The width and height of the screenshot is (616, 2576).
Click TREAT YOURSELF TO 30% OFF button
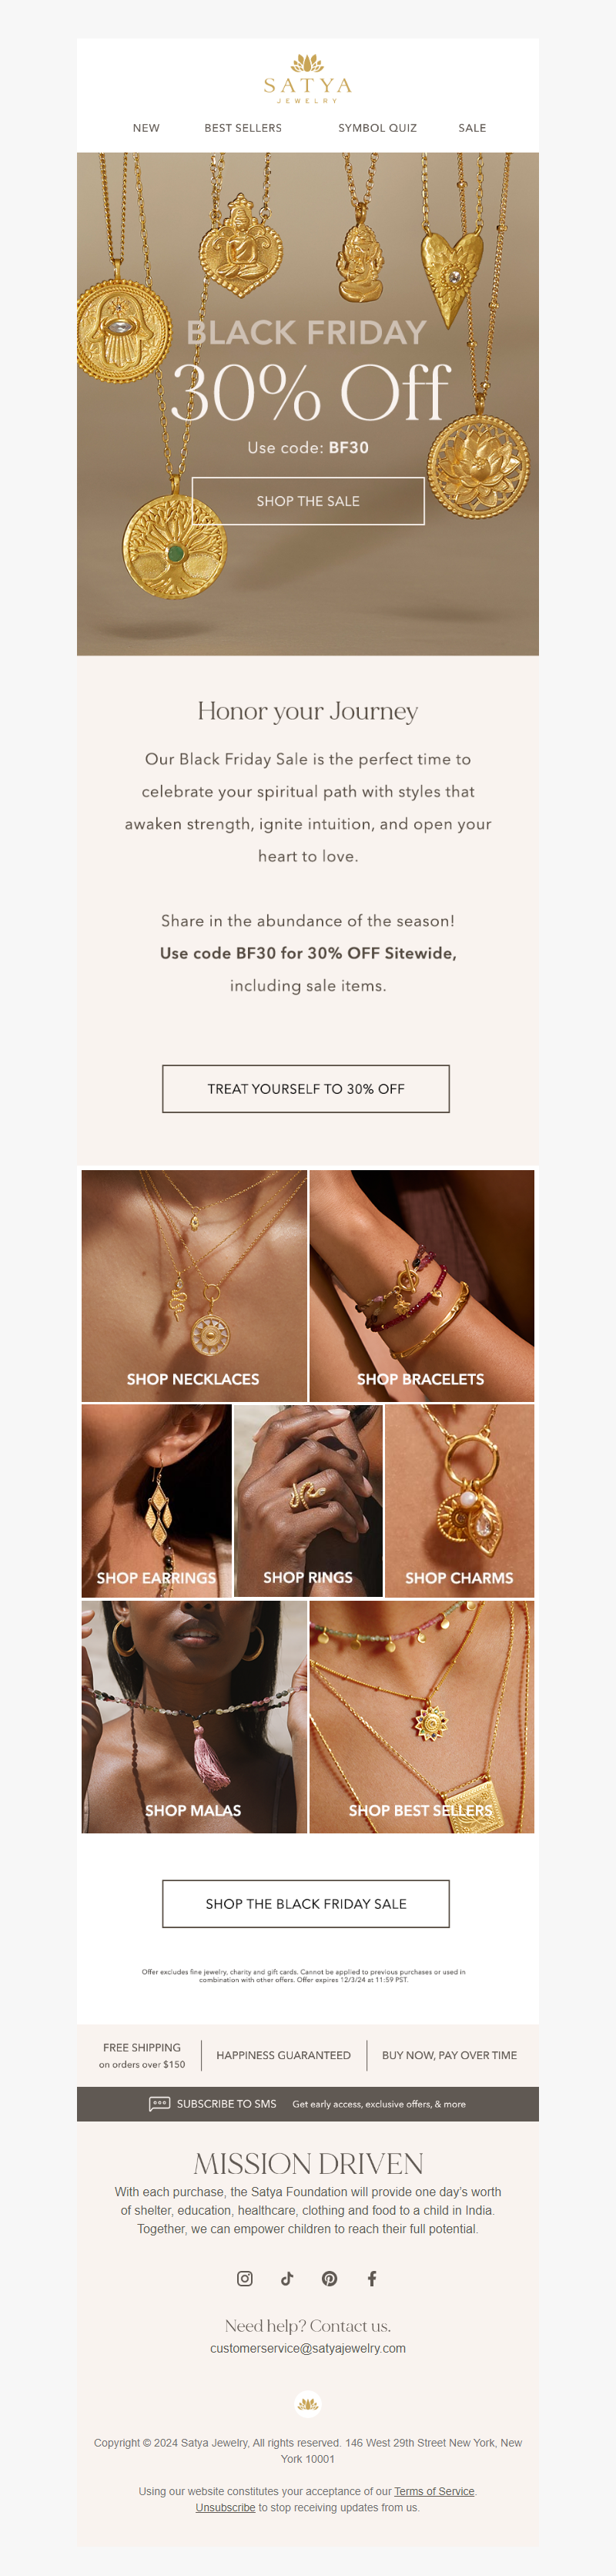306,1089
